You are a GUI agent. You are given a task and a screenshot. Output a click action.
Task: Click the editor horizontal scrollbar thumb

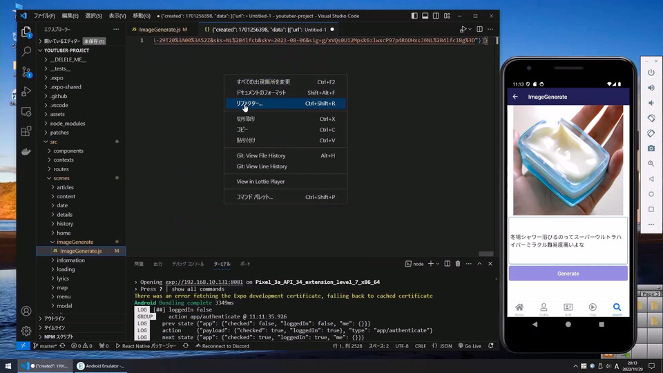486,254
